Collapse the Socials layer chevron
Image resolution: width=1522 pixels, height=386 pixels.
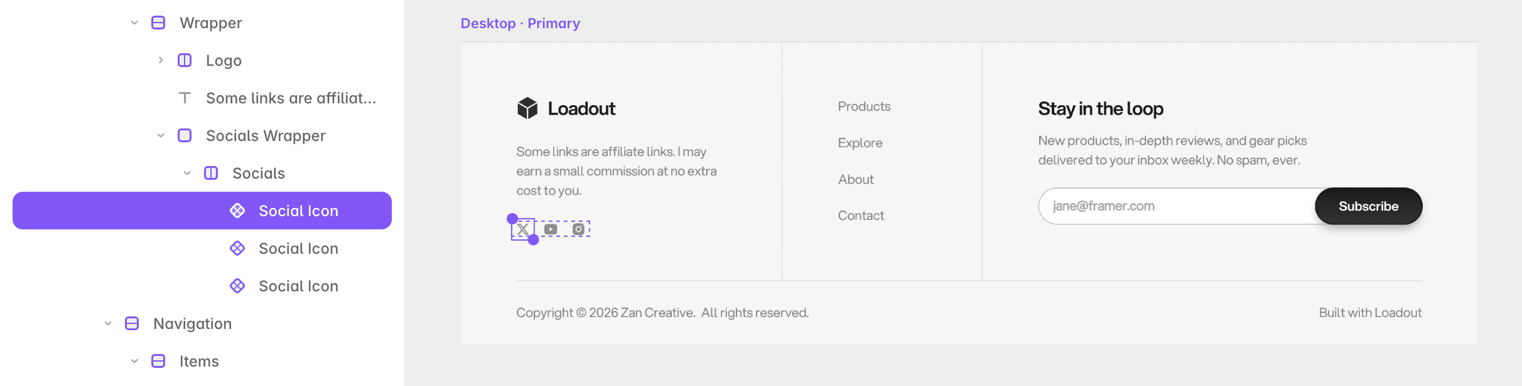click(x=187, y=173)
